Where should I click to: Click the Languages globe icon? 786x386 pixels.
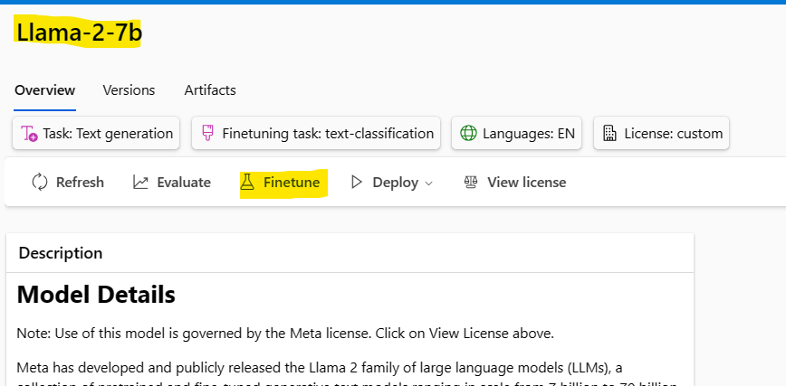(468, 134)
